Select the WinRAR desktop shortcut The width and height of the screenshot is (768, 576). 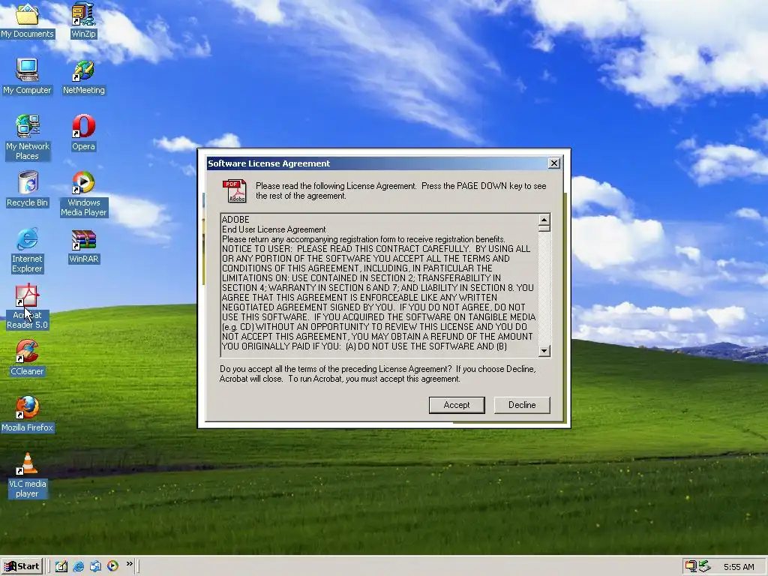tap(84, 247)
